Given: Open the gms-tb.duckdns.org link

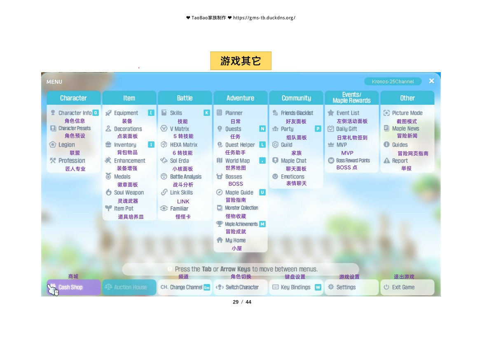Looking at the screenshot, I should click(264, 18).
